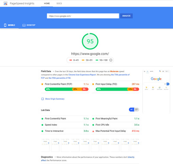The width and height of the screenshot is (173, 165).
Task: Click the 95 performance score gauge
Action: (x=90, y=41)
